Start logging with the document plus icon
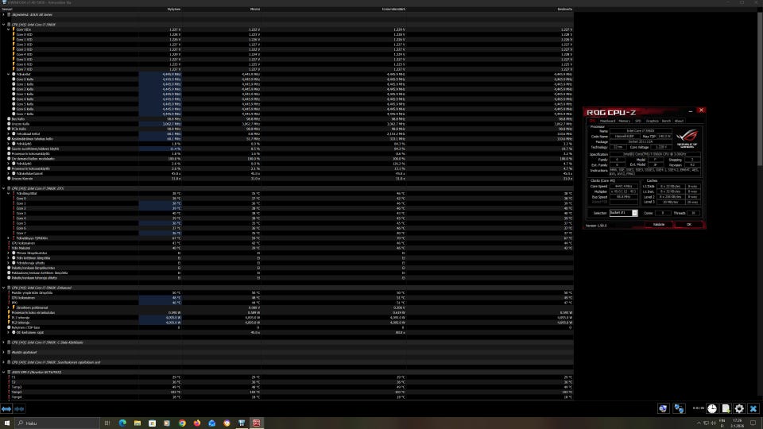 click(726, 408)
